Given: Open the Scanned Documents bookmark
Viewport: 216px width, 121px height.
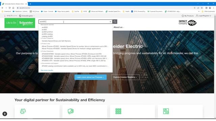Looking at the screenshot, I should click(x=155, y=11).
